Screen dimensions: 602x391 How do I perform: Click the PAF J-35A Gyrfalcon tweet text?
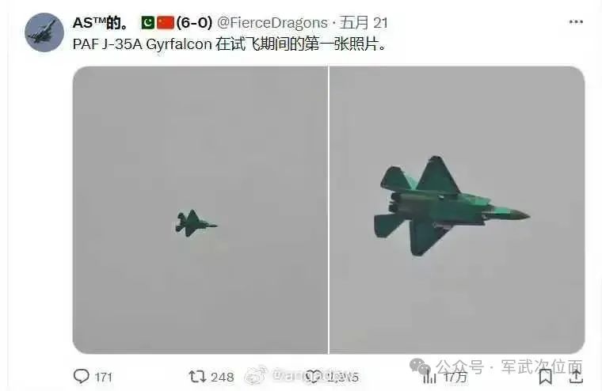(229, 44)
